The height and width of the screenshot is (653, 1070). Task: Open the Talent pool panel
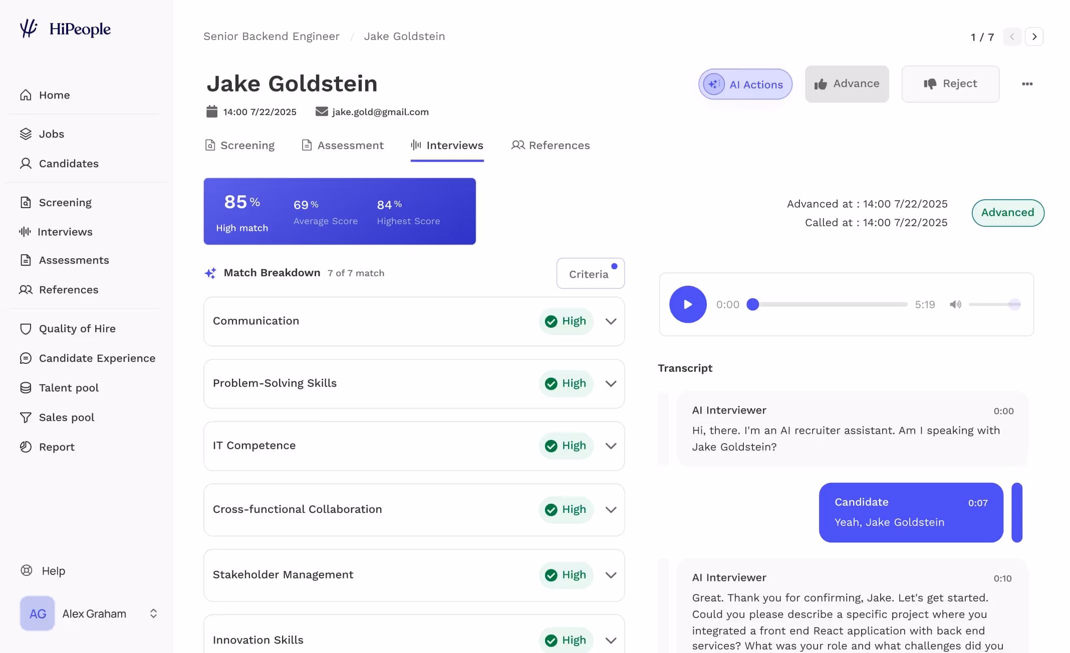(x=69, y=387)
